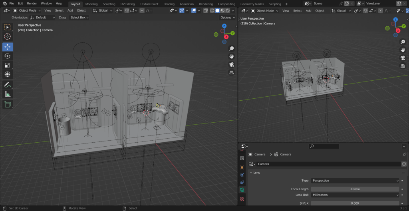Toggle snapping magnet in left viewport header

(127, 10)
